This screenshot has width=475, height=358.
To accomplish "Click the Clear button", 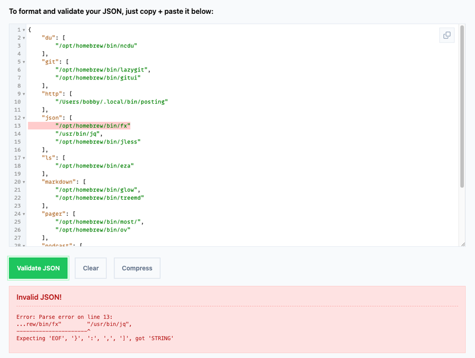I will coord(90,268).
